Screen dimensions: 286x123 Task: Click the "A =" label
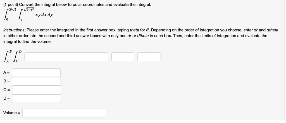click(x=6, y=73)
